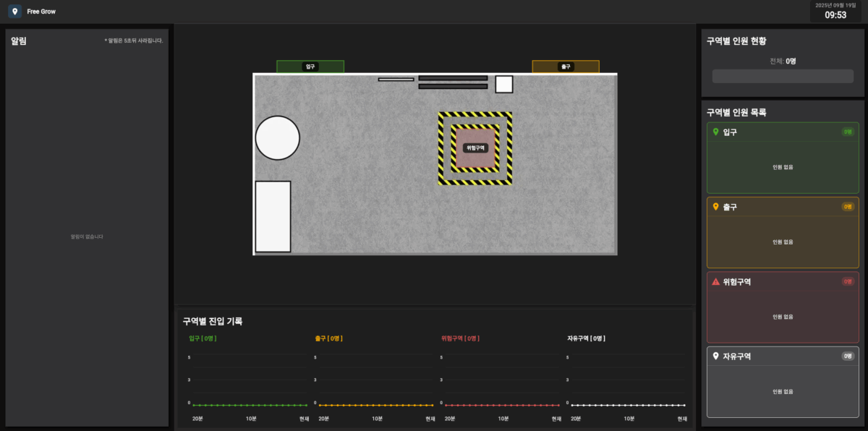Image resolution: width=868 pixels, height=431 pixels.
Task: Click the tall white rectangle on floor map
Action: tap(273, 216)
